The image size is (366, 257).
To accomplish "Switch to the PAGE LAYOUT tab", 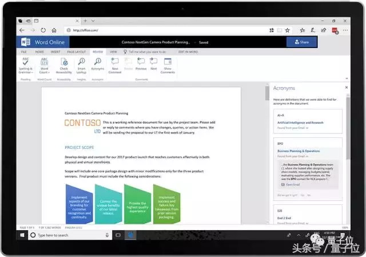I will click(x=76, y=52).
